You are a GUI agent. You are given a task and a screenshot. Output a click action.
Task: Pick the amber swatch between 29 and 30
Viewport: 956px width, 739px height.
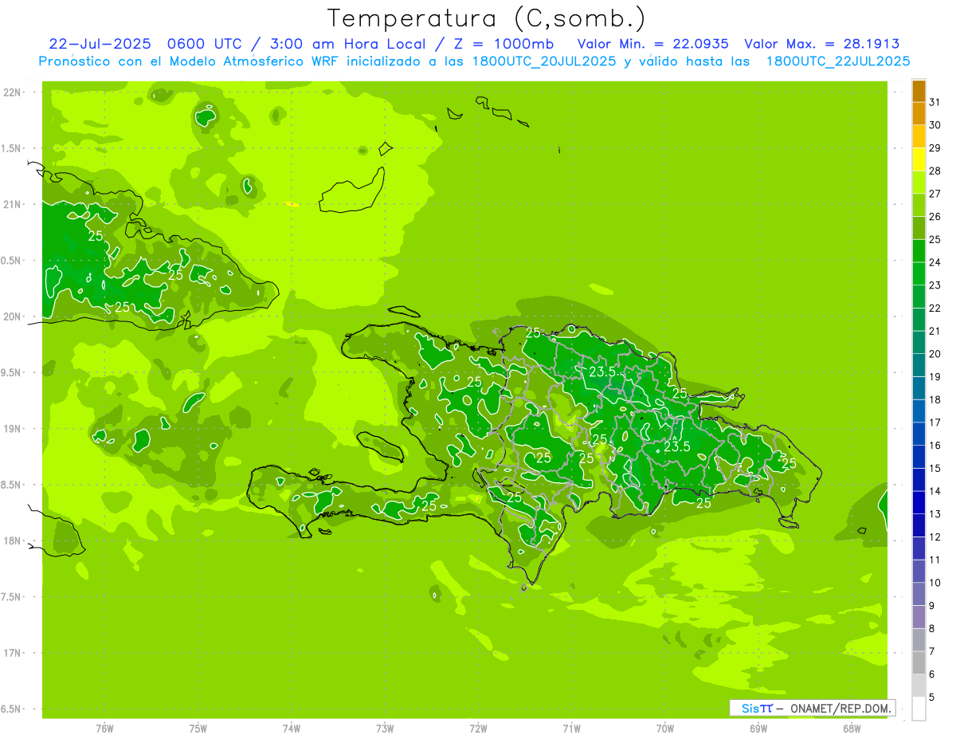pyautogui.click(x=919, y=136)
